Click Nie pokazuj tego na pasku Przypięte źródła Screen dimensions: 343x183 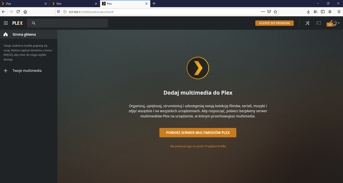[x=198, y=146]
